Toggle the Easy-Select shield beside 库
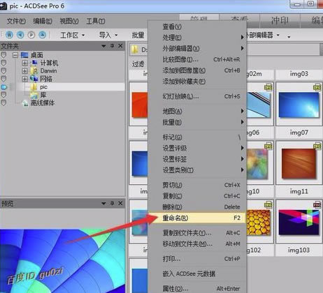The height and width of the screenshot is (293, 323). click(x=3, y=95)
